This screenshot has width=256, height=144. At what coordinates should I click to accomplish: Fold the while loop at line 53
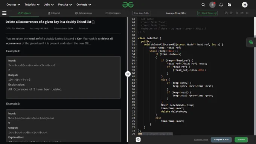[x=136, y=51]
